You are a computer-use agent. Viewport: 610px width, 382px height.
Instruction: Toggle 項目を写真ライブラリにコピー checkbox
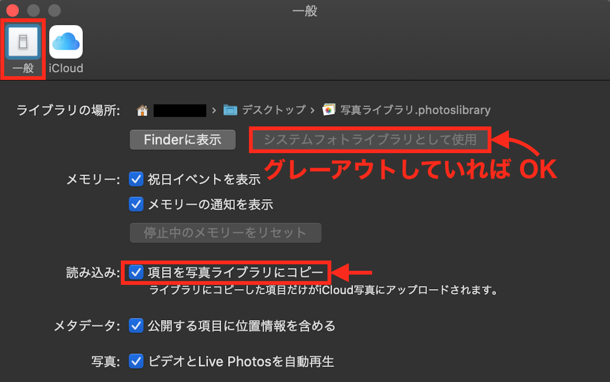tap(136, 273)
